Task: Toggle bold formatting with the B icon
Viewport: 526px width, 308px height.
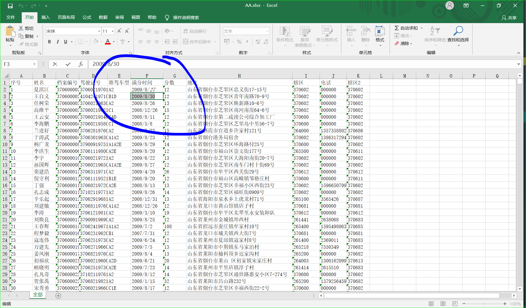Action: 49,42
